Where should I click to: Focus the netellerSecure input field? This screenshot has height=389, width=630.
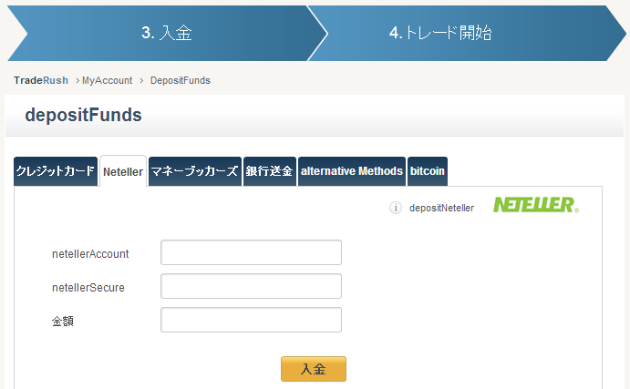pyautogui.click(x=251, y=286)
